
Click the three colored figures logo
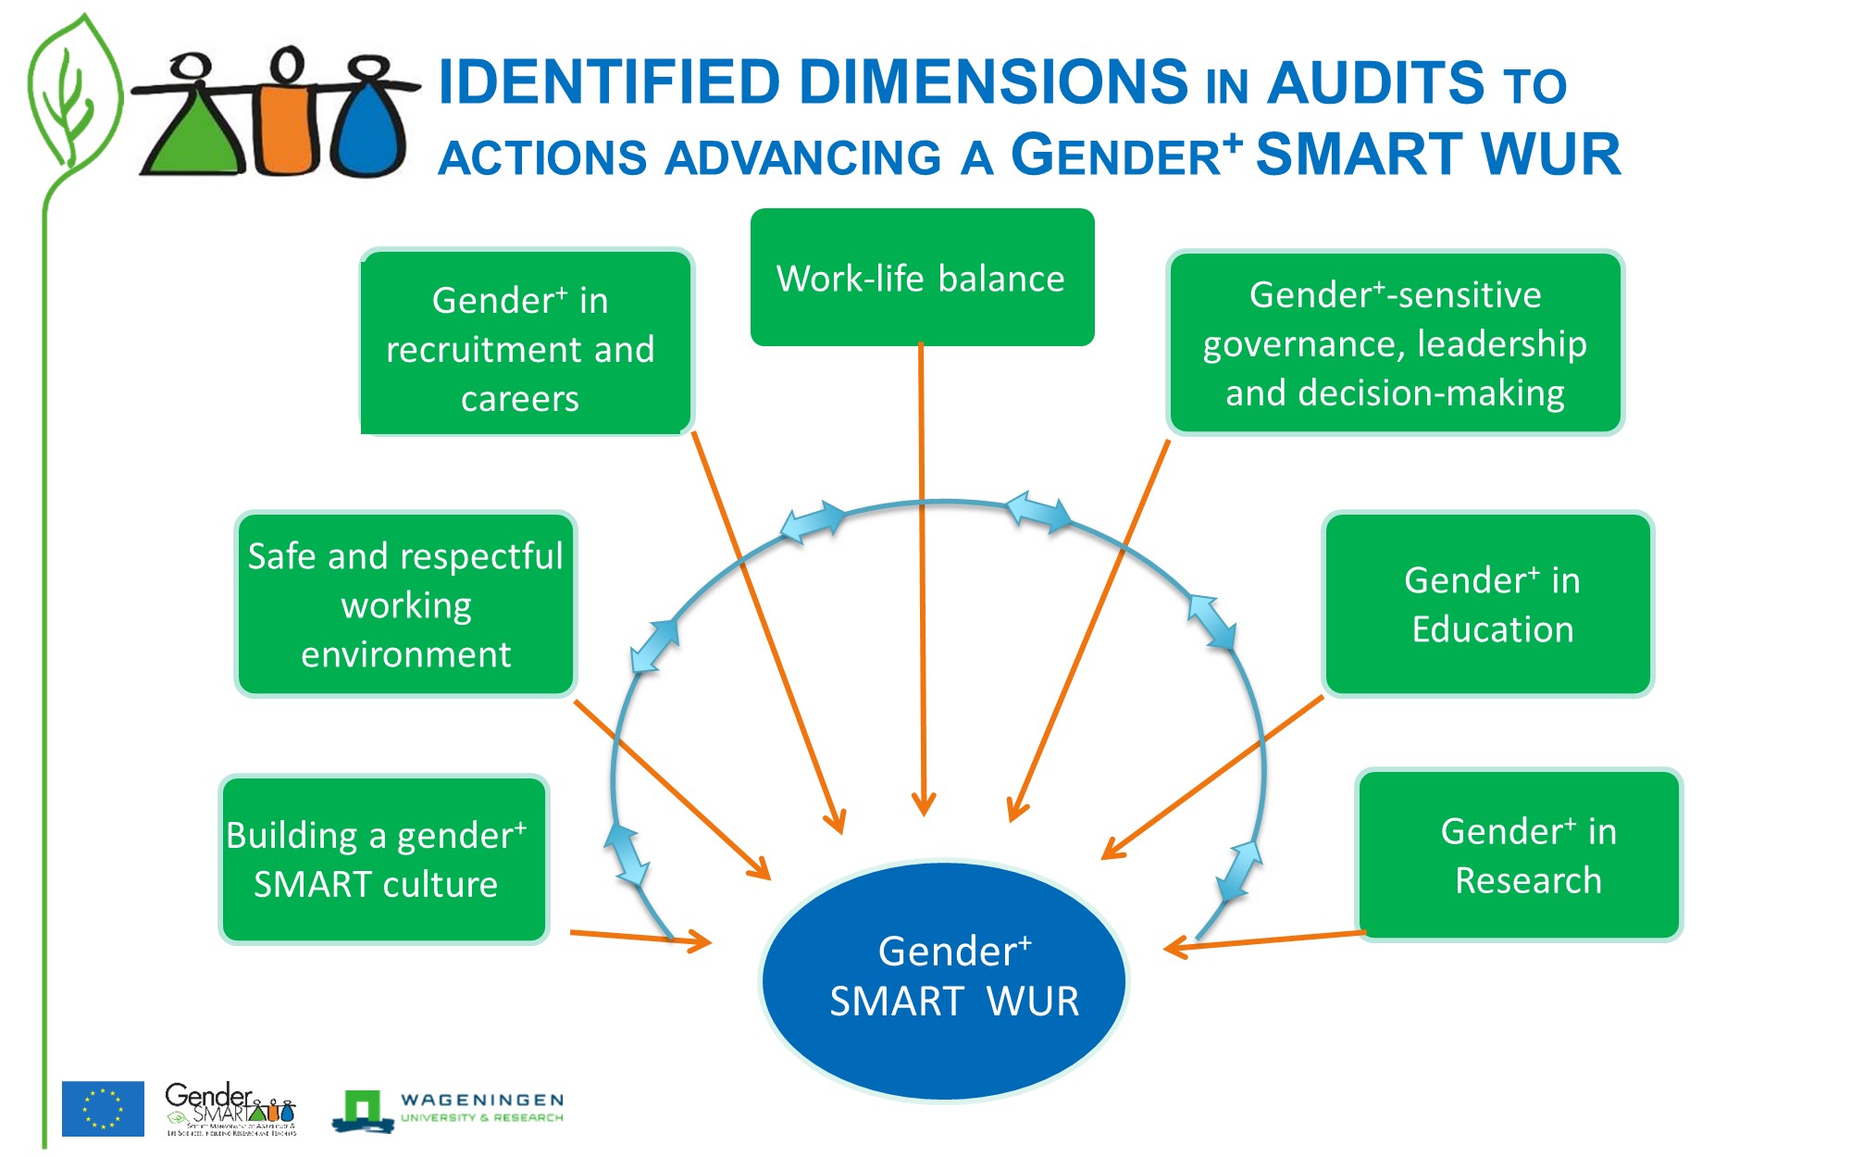(x=276, y=112)
